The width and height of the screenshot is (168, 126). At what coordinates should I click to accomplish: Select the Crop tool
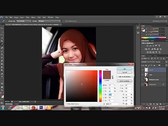coord(2,41)
